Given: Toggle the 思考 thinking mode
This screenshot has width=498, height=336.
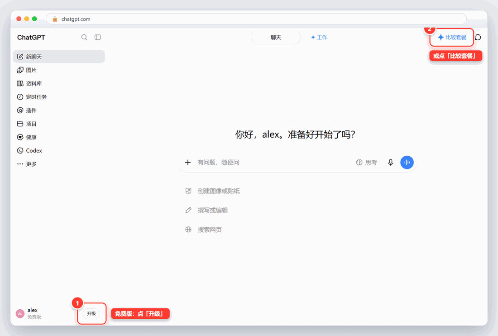Looking at the screenshot, I should [x=367, y=162].
